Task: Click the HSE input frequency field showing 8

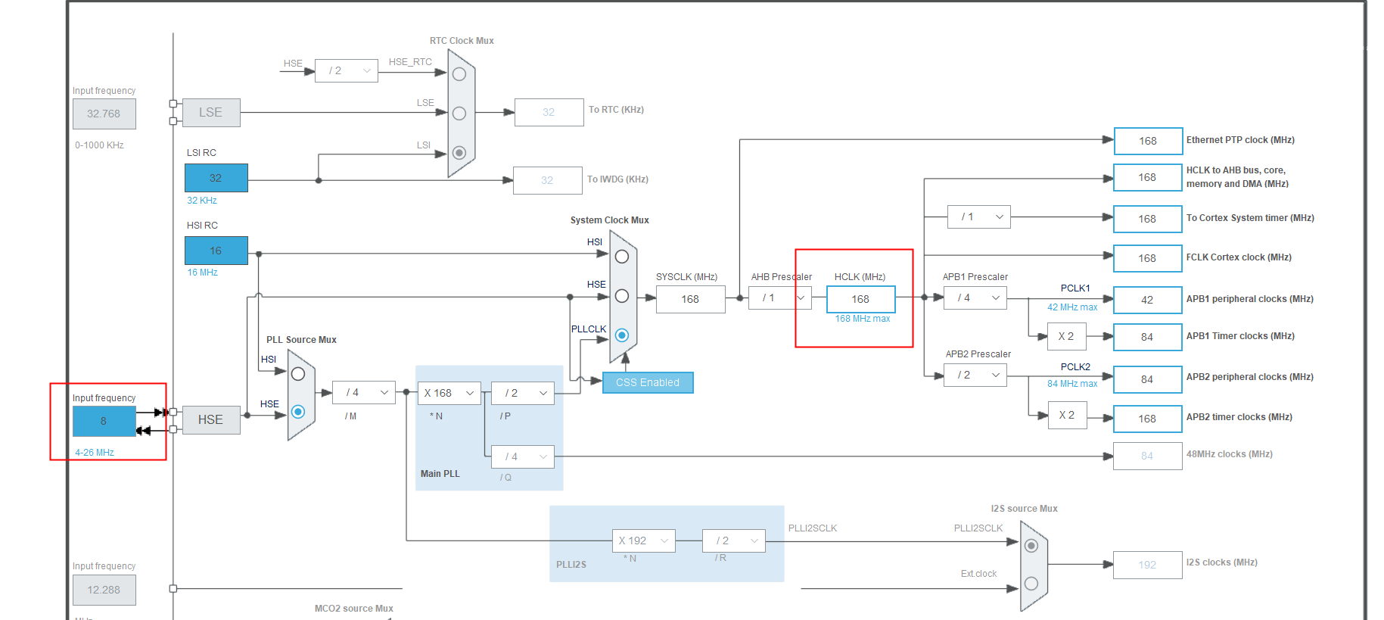Action: [104, 421]
